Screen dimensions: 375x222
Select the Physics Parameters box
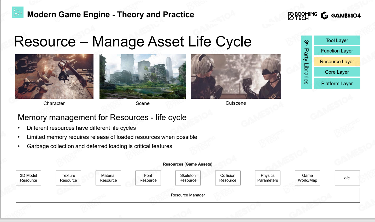coord(268,178)
